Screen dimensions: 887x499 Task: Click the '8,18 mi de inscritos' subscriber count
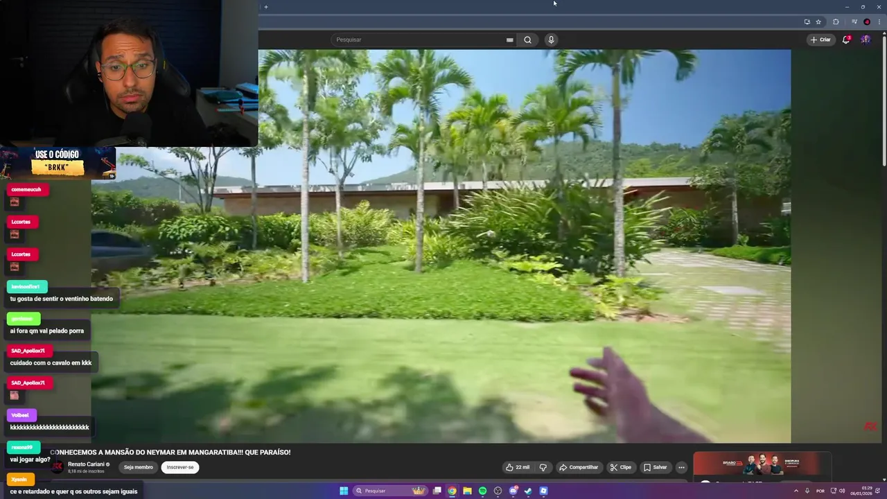point(86,471)
